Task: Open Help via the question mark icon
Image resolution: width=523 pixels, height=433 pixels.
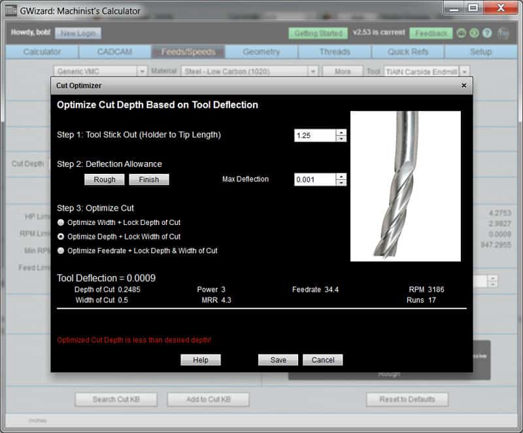Action: click(487, 32)
